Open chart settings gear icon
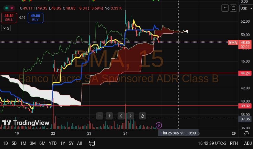 246,133
